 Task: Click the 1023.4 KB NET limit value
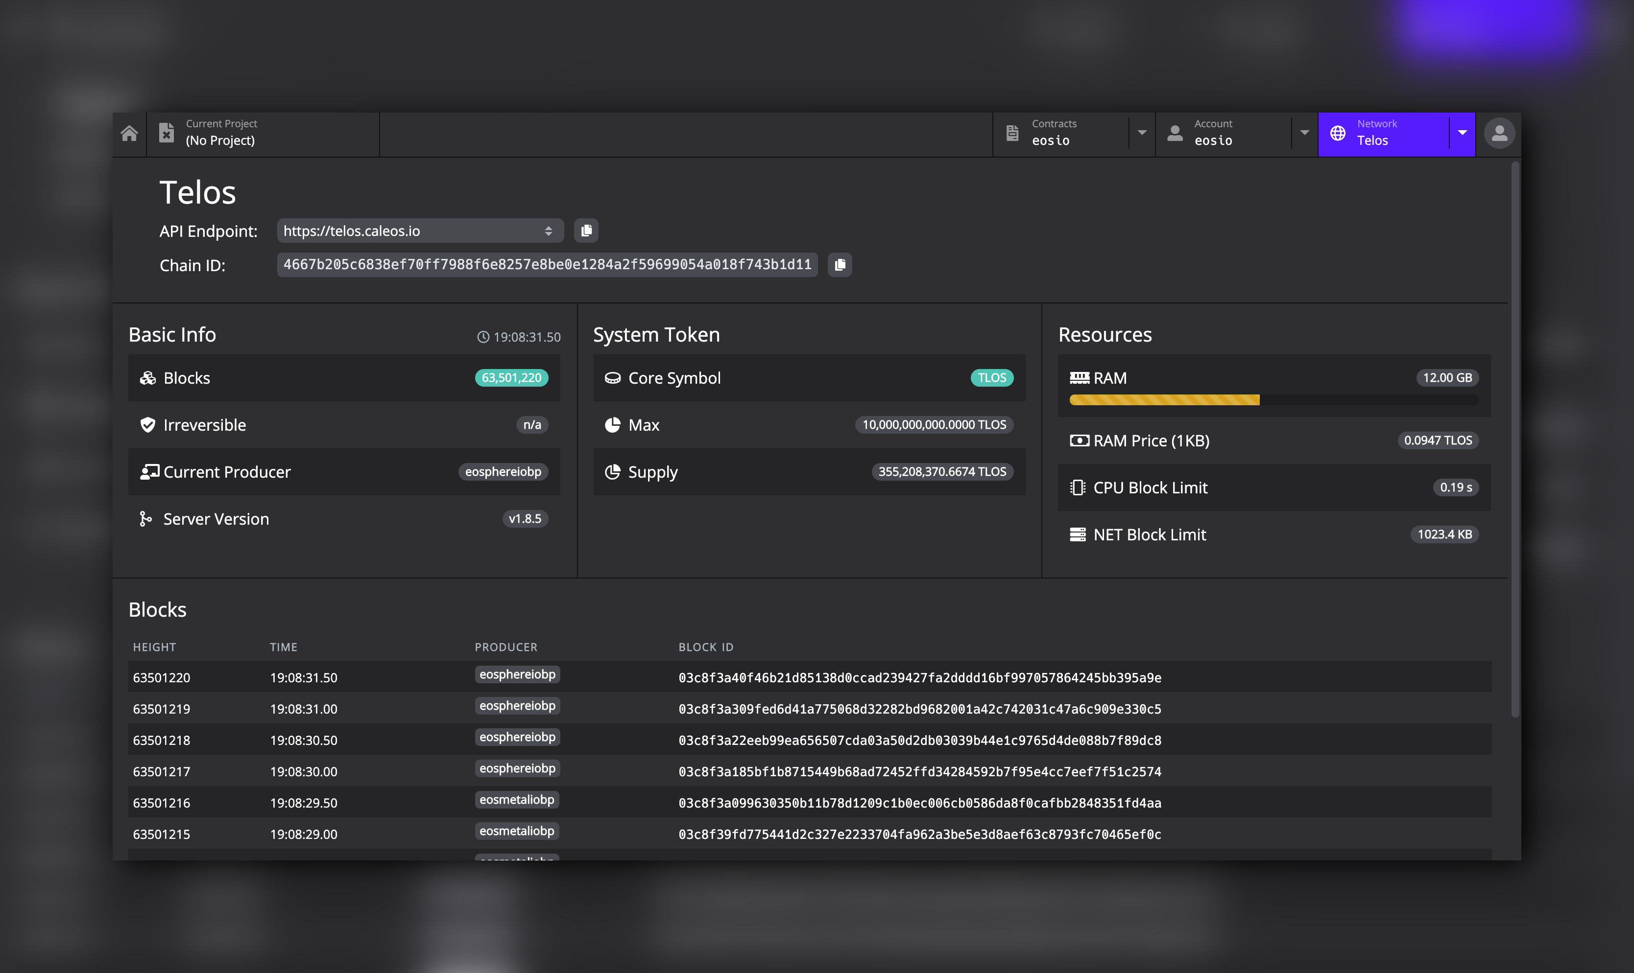1444,534
